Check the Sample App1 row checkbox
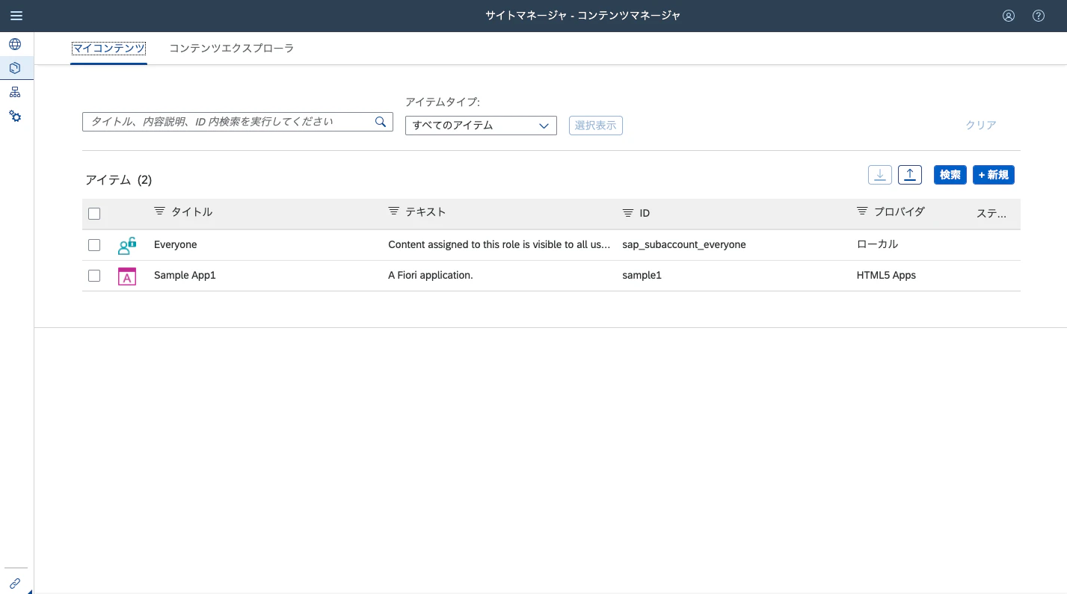Image resolution: width=1067 pixels, height=594 pixels. click(94, 276)
